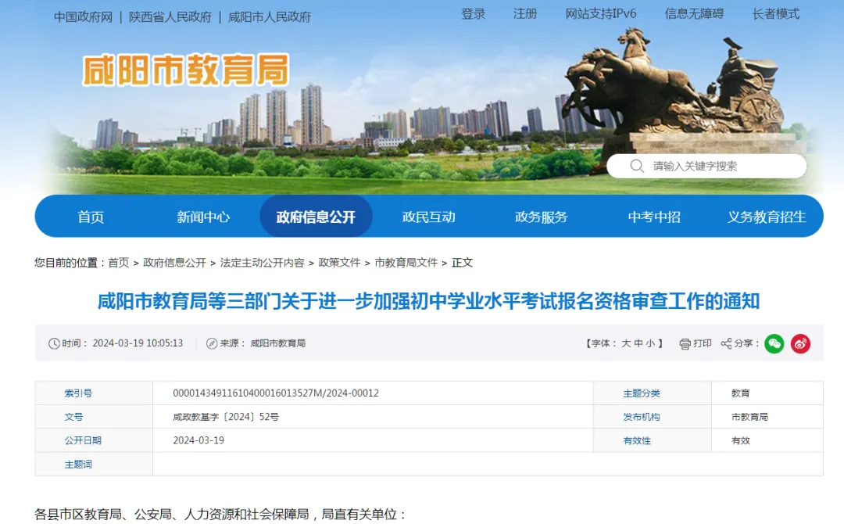This screenshot has width=844, height=524.
Task: Open the 首页 navigation tab
Action: pyautogui.click(x=91, y=217)
